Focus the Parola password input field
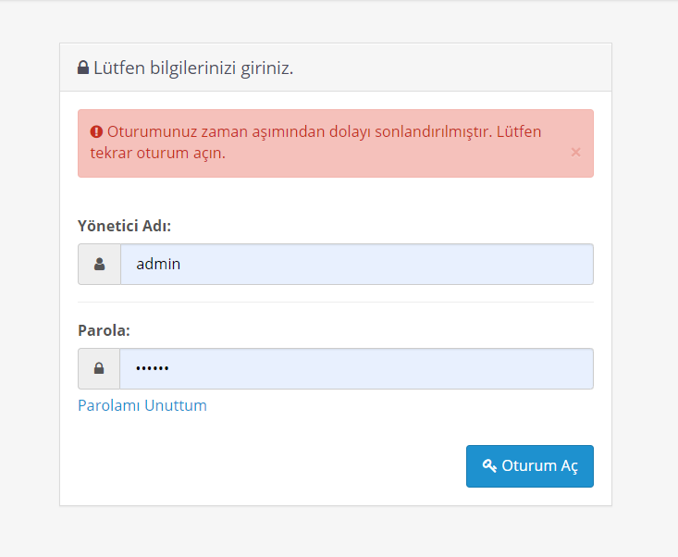Screen dimensions: 678x557 (x=356, y=368)
